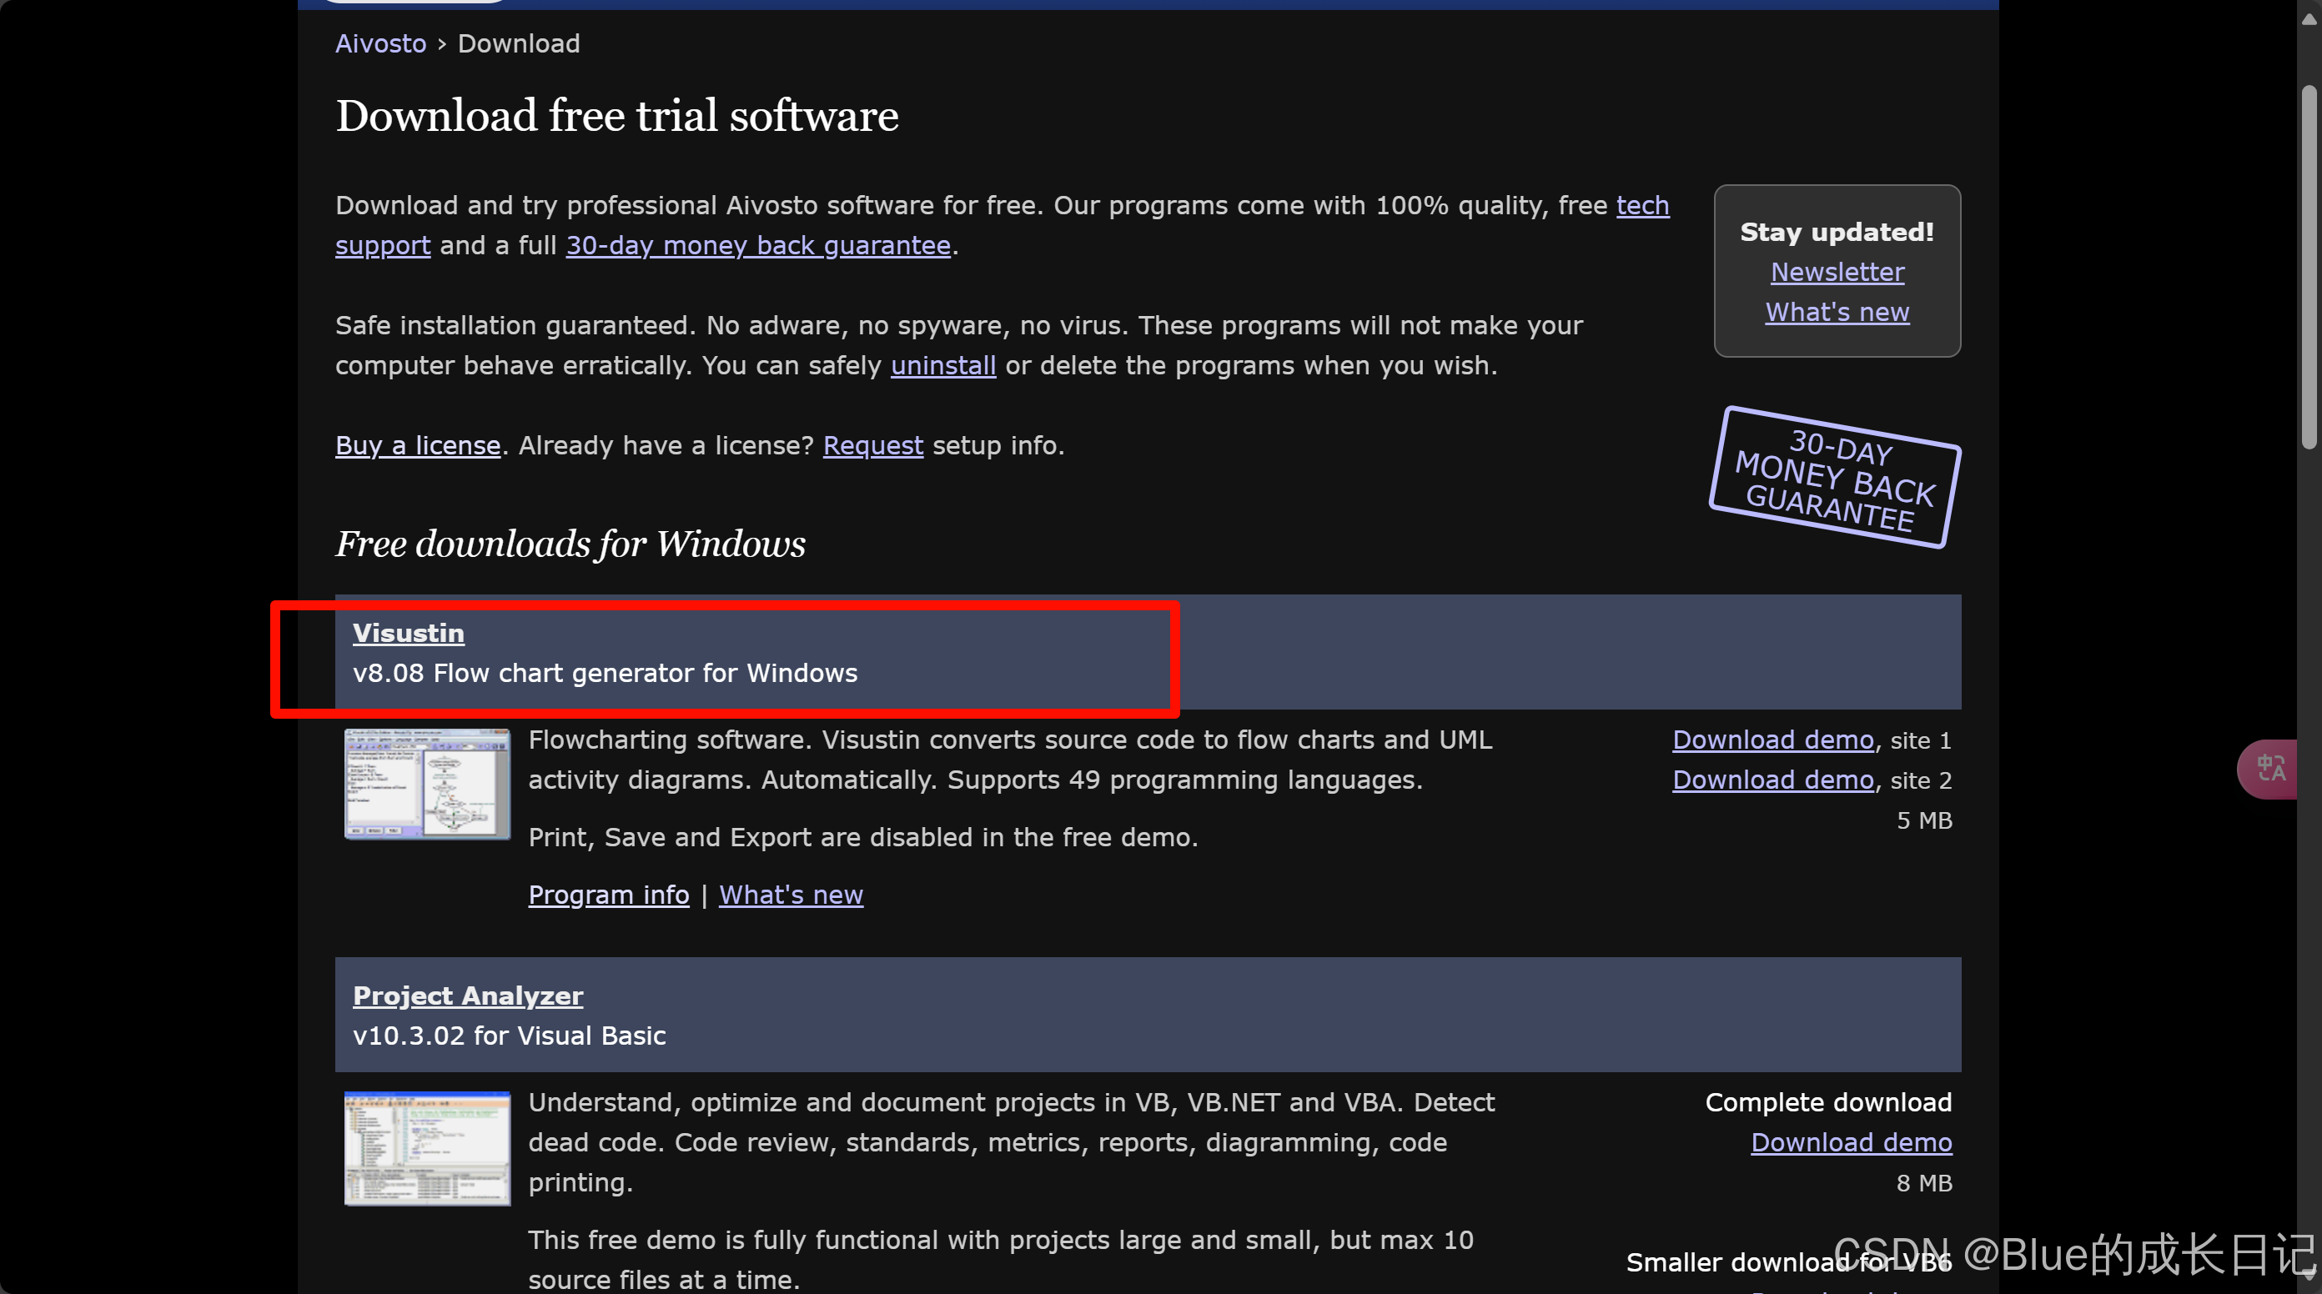Download Visustin demo from site 2
The height and width of the screenshot is (1294, 2322).
click(x=1772, y=780)
